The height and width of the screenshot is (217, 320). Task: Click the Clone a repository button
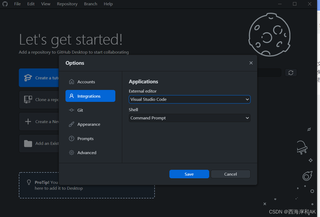click(39, 99)
